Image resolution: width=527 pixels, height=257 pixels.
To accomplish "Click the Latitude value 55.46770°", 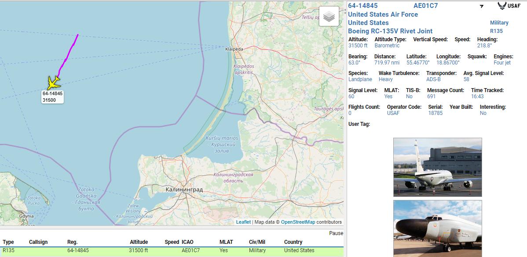I will (x=418, y=63).
